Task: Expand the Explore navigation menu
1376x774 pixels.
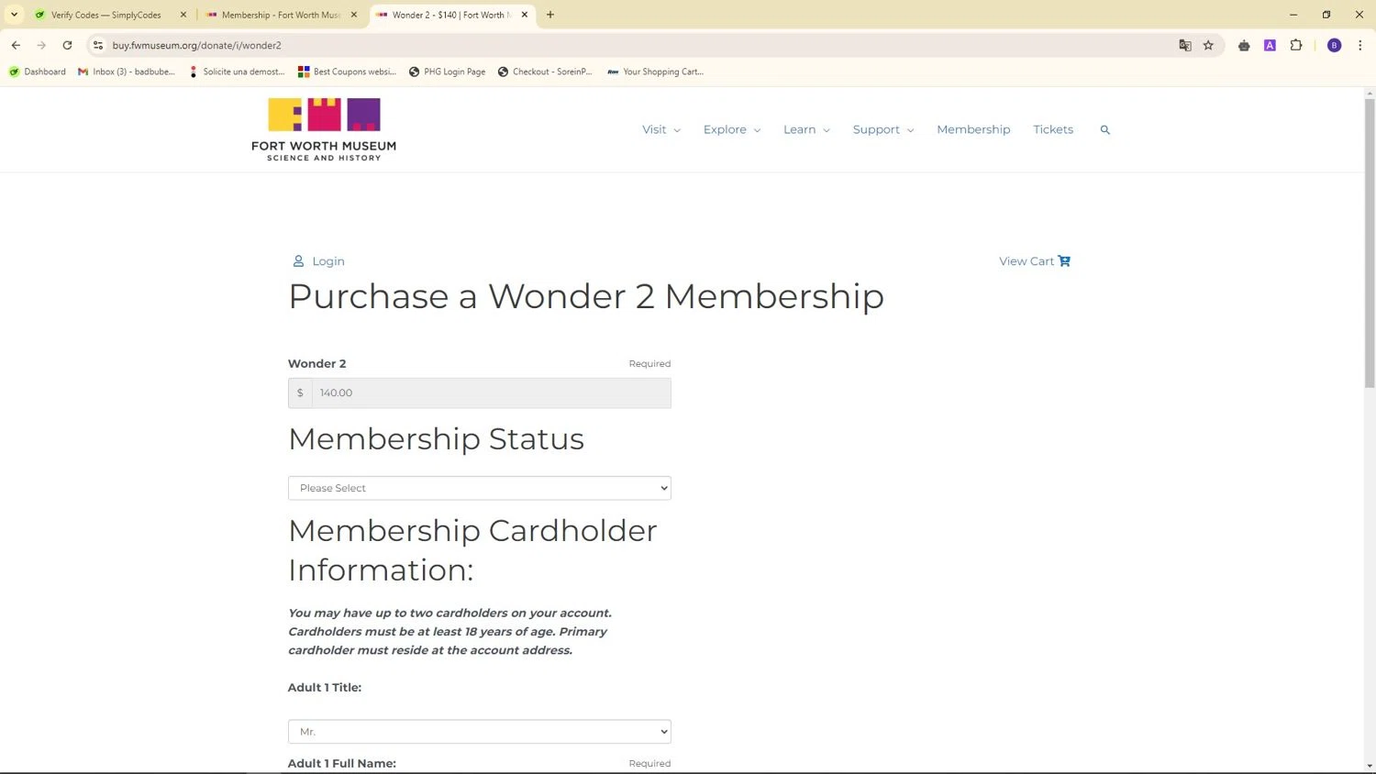Action: 732,130
